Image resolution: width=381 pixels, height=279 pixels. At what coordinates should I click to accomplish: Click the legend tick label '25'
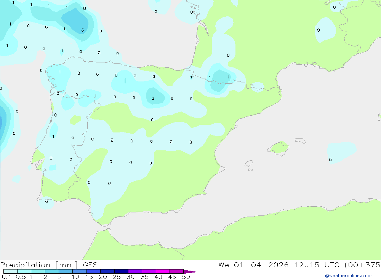[117, 277]
